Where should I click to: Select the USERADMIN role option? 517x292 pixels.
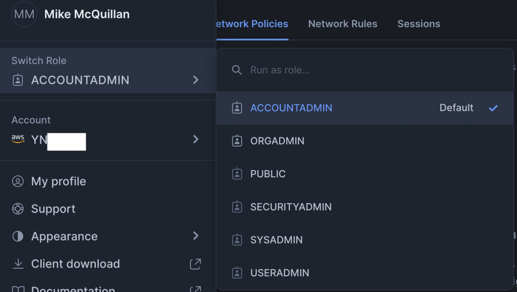coord(280,273)
